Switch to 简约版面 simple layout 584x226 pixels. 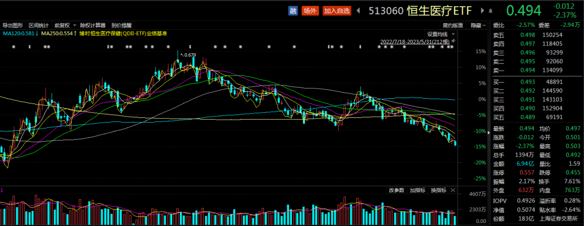coord(453,25)
